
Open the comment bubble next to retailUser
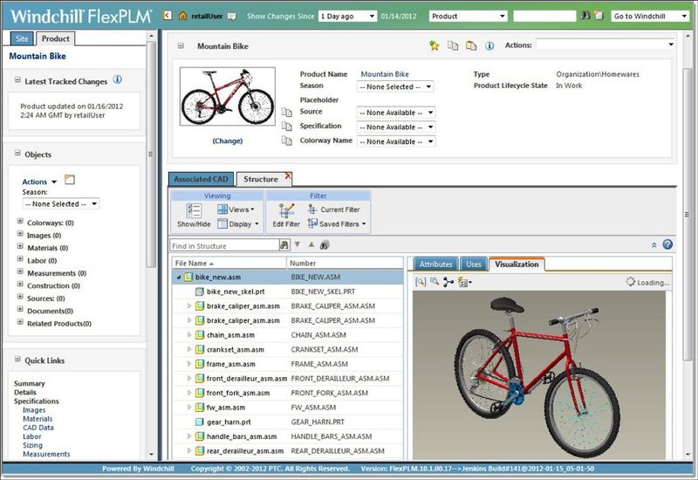(x=231, y=17)
